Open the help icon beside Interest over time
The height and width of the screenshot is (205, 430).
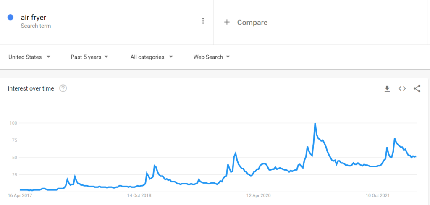pos(63,88)
